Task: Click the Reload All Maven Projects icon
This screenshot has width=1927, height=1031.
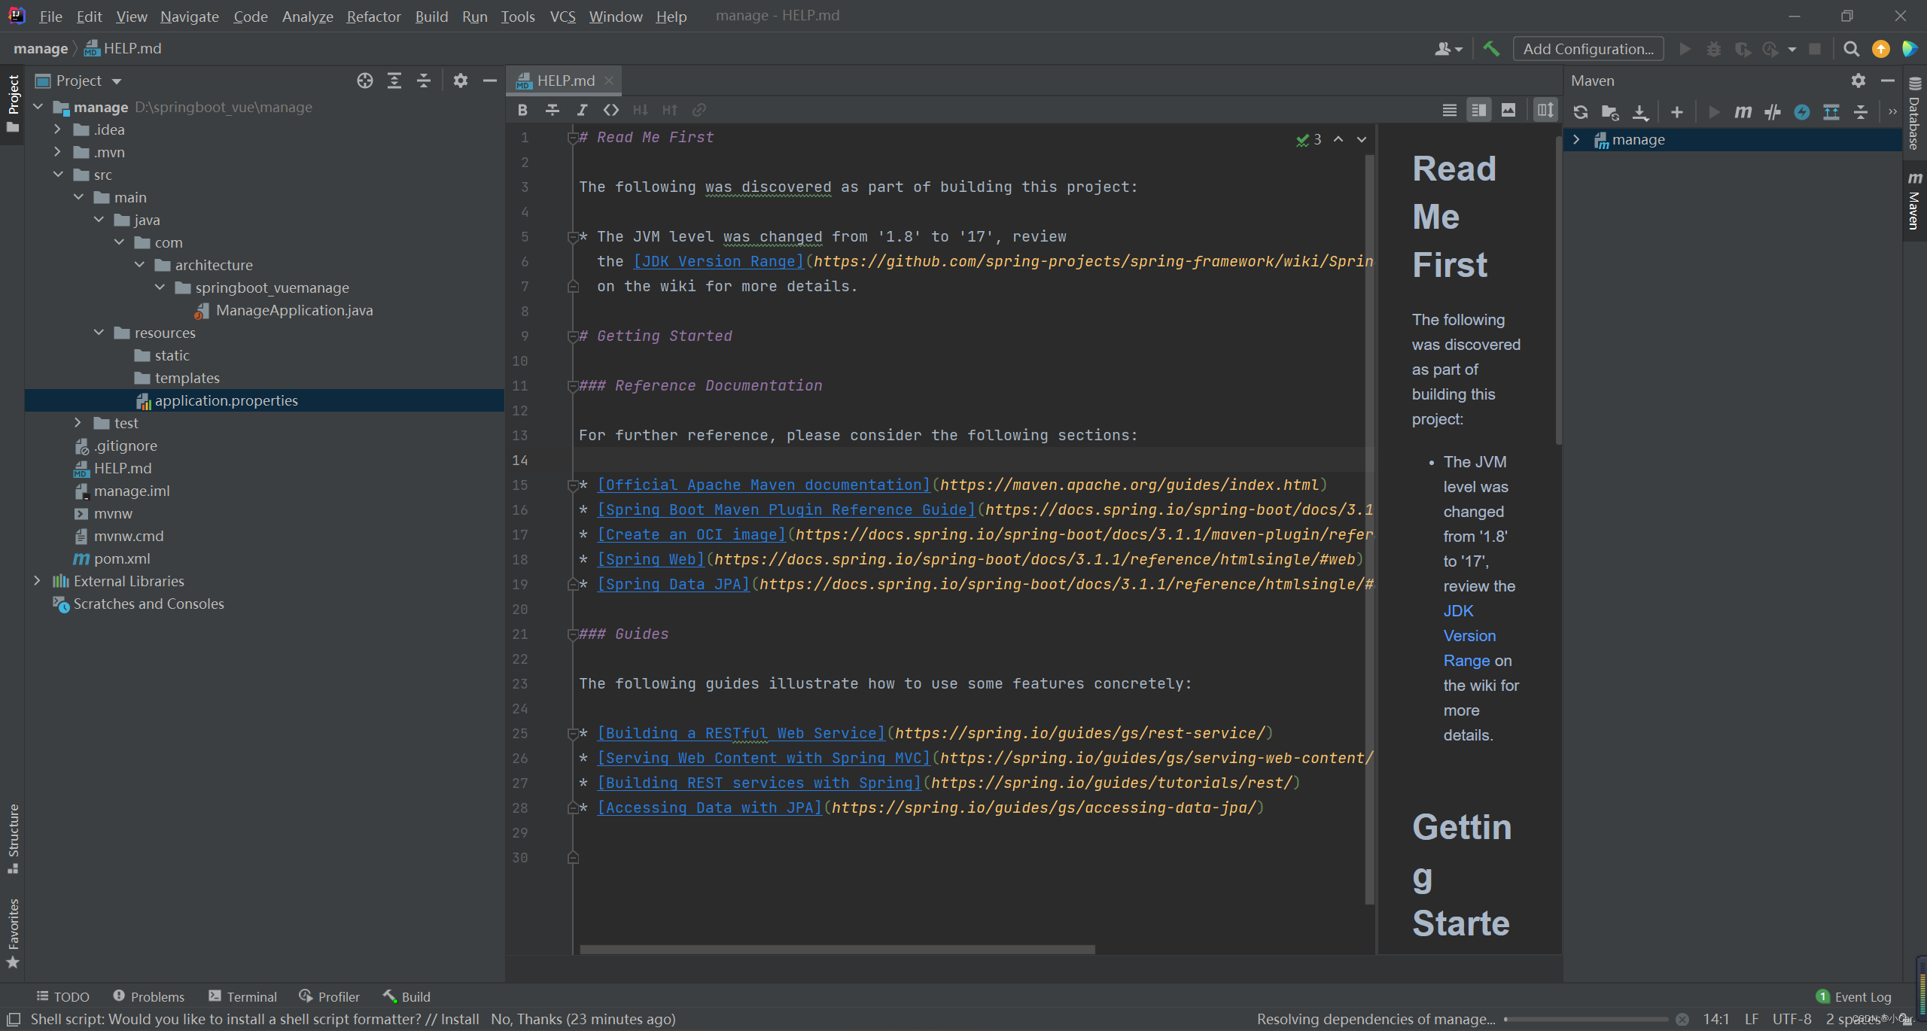Action: (1580, 112)
